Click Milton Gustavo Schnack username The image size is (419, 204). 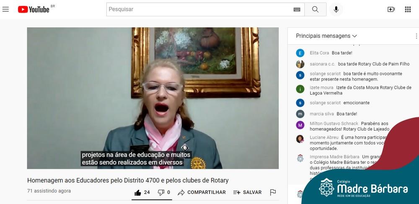(x=334, y=124)
